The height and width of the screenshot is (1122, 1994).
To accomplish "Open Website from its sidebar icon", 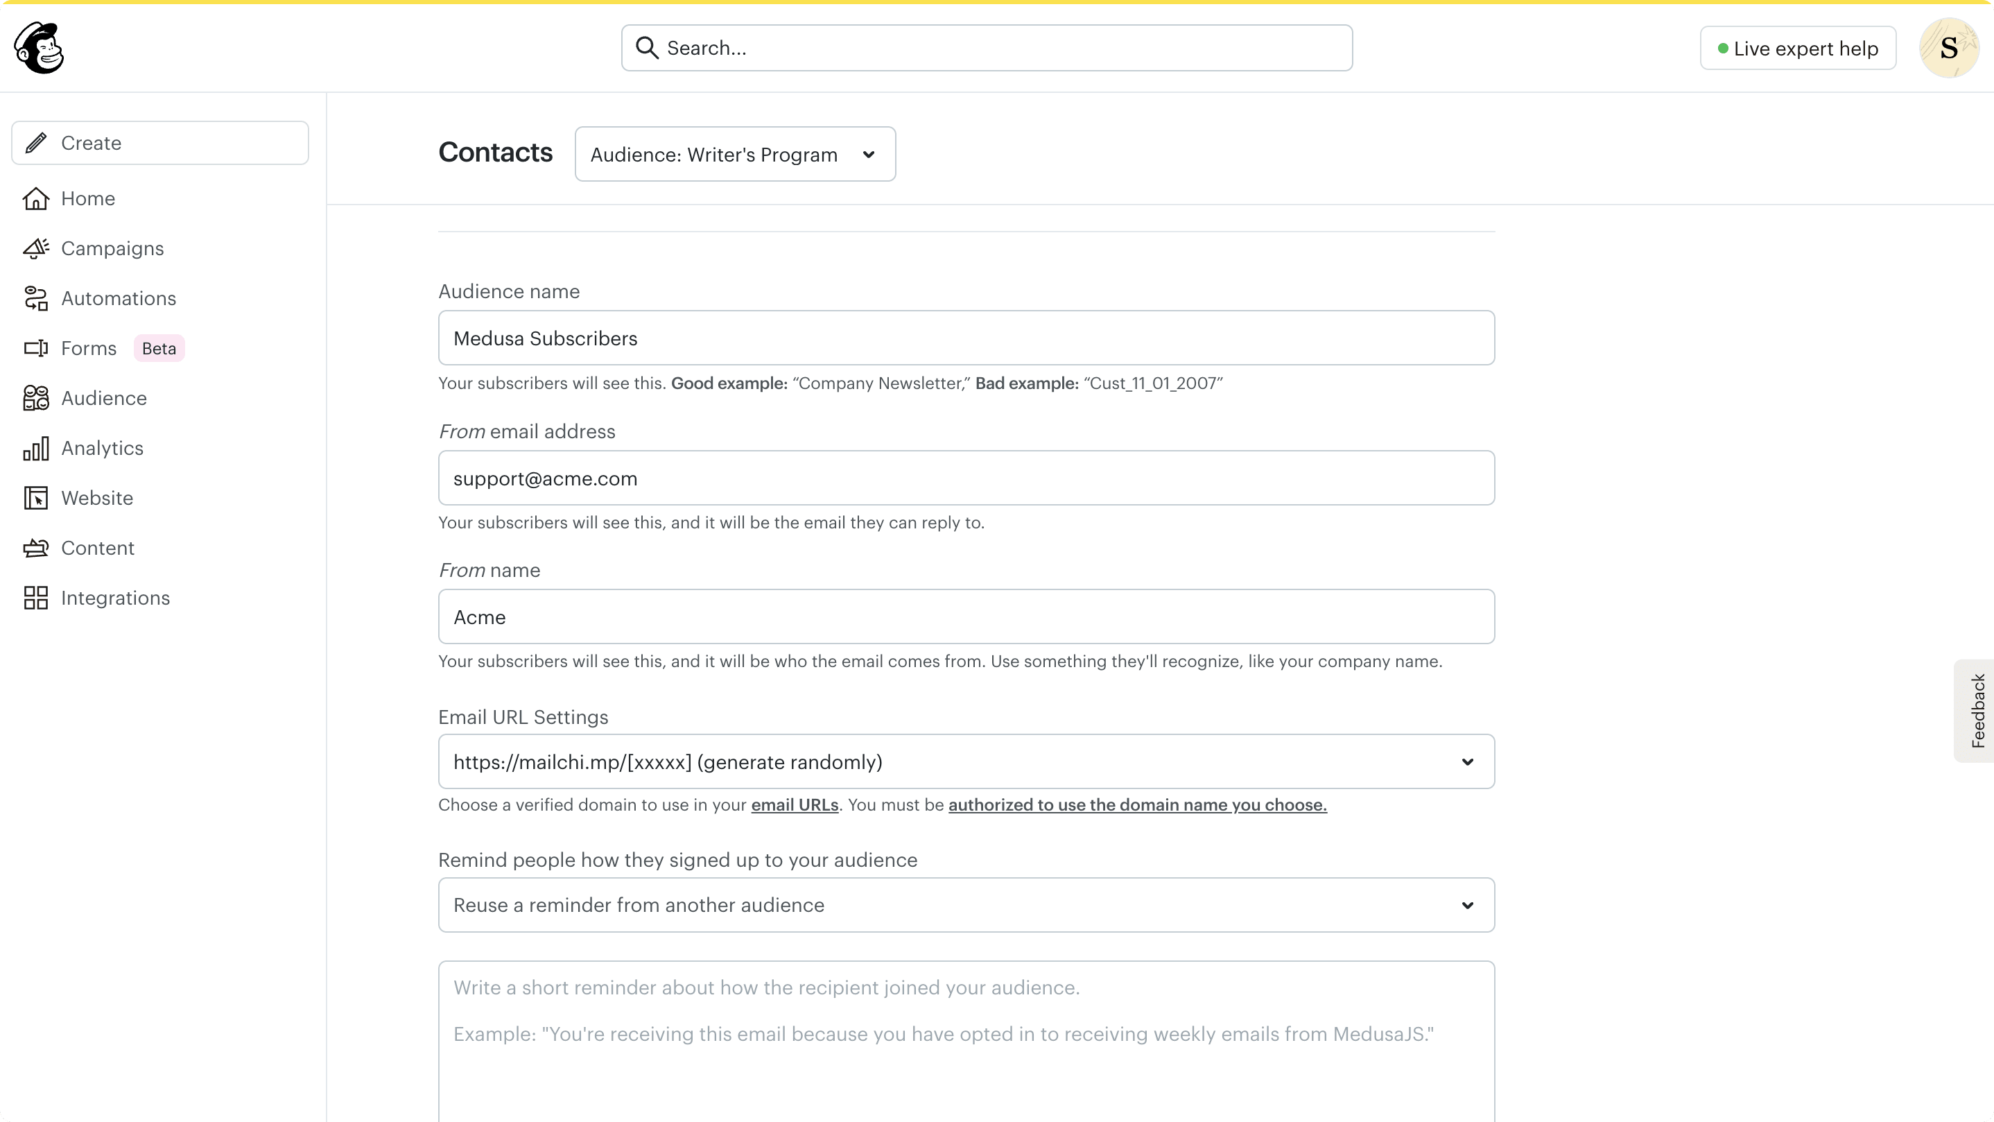I will coord(35,498).
